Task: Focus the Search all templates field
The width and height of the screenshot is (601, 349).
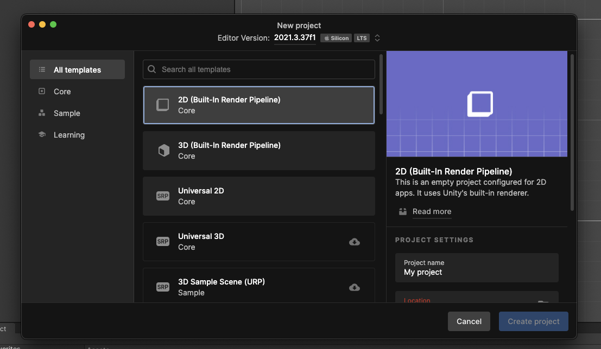Action: pos(259,69)
